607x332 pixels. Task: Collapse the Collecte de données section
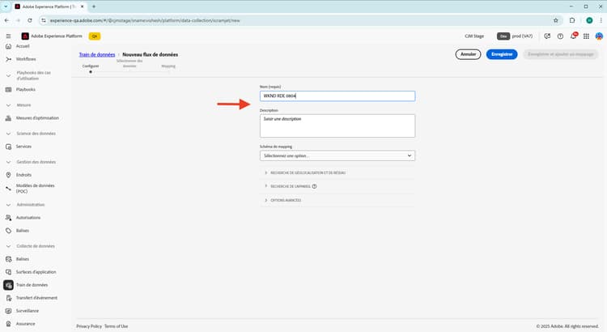tap(9, 246)
